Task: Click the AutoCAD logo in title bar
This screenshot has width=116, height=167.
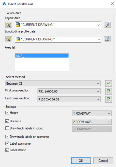Action: [x=4, y=4]
